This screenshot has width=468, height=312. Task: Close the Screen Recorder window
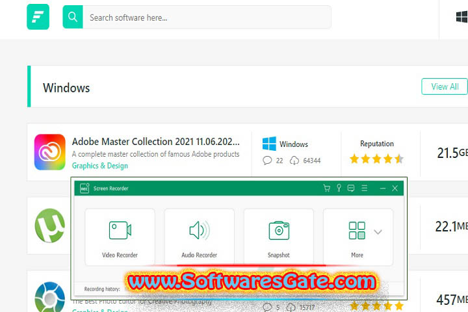(395, 188)
